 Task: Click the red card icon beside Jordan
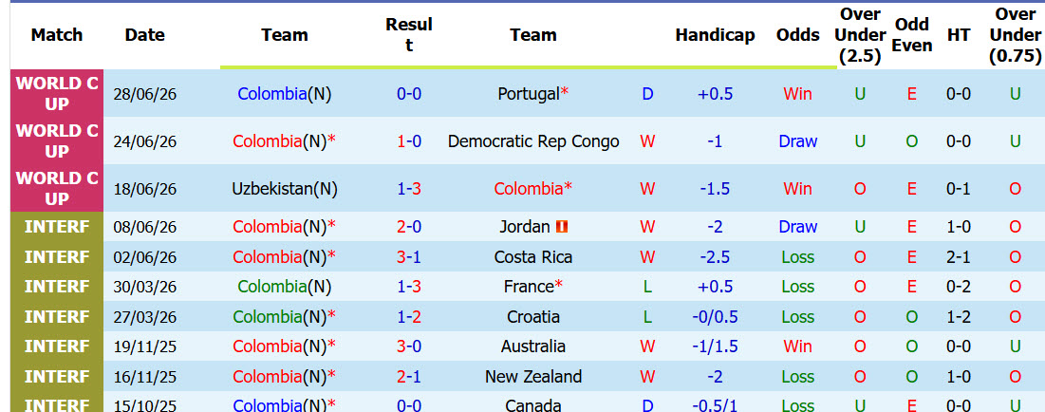click(x=562, y=227)
